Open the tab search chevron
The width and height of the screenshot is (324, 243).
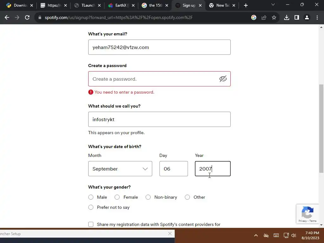click(273, 4)
